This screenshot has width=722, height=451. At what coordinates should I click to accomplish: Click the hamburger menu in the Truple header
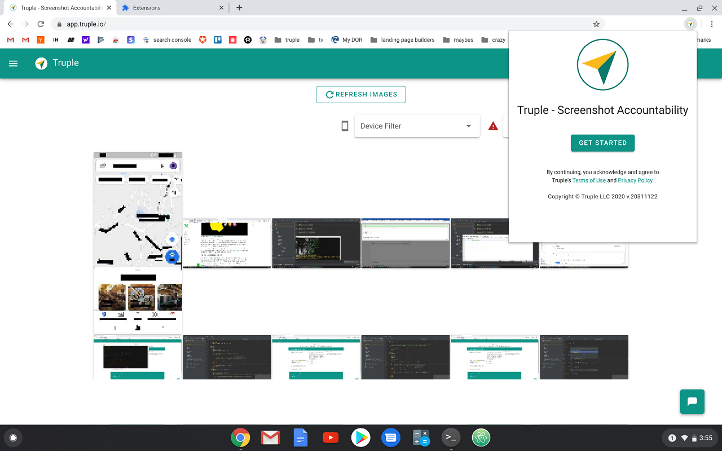pyautogui.click(x=13, y=63)
